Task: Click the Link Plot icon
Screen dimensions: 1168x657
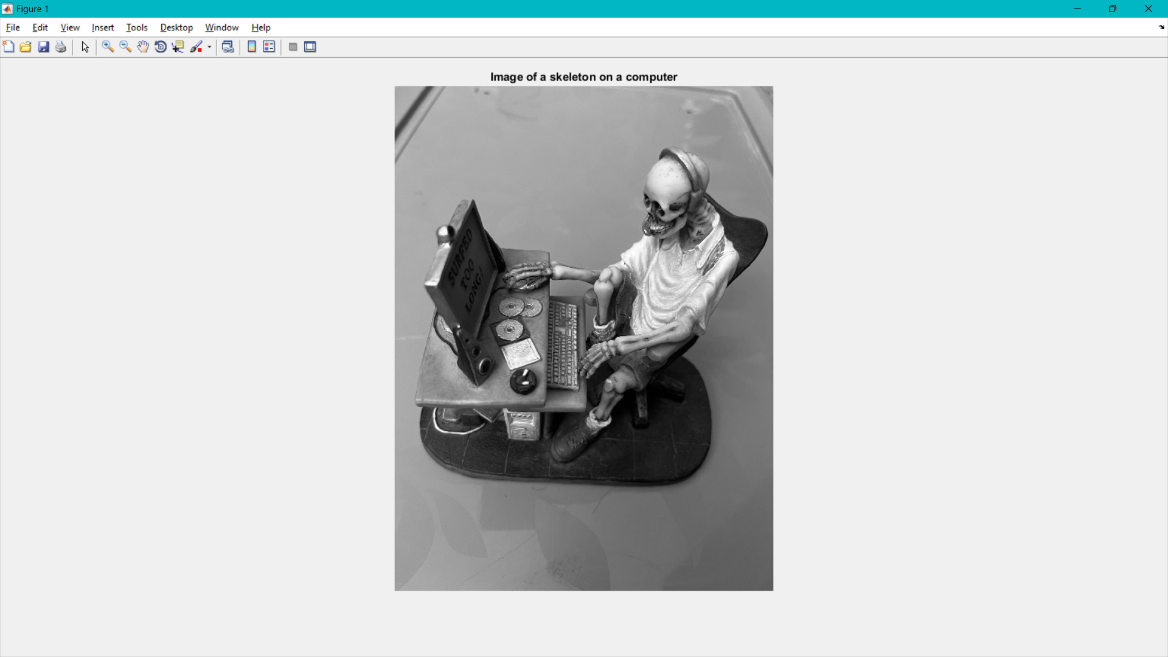Action: tap(228, 47)
